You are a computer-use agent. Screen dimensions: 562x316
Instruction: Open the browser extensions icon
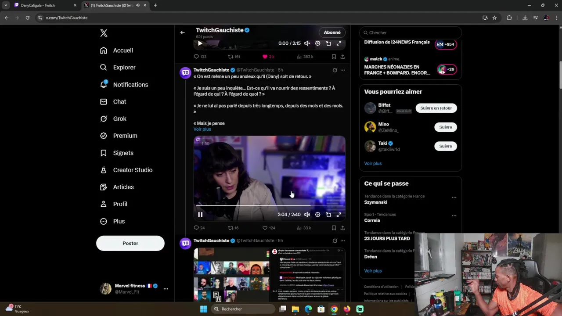[509, 18]
